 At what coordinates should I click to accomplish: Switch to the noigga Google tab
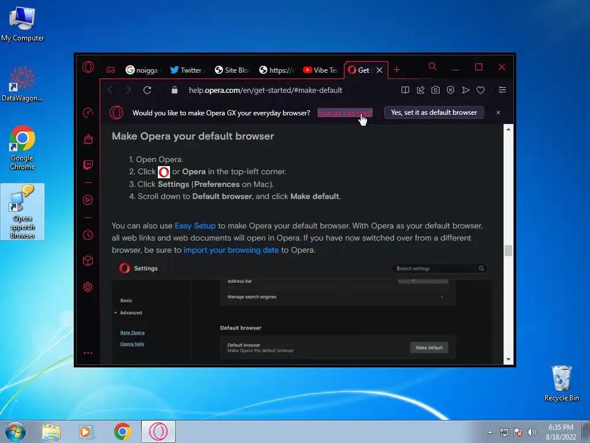pyautogui.click(x=142, y=70)
